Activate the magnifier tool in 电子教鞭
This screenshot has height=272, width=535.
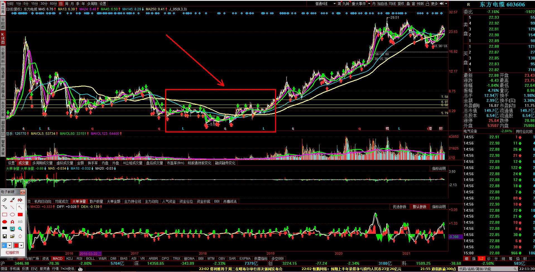tap(20, 229)
